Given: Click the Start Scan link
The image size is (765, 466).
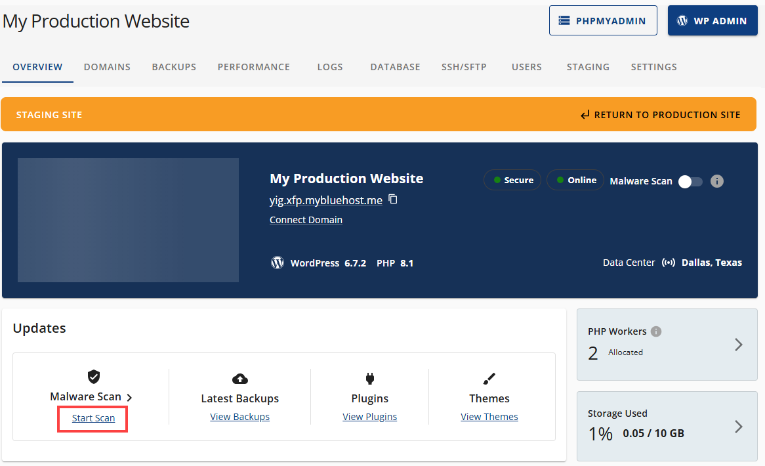Looking at the screenshot, I should pos(93,418).
